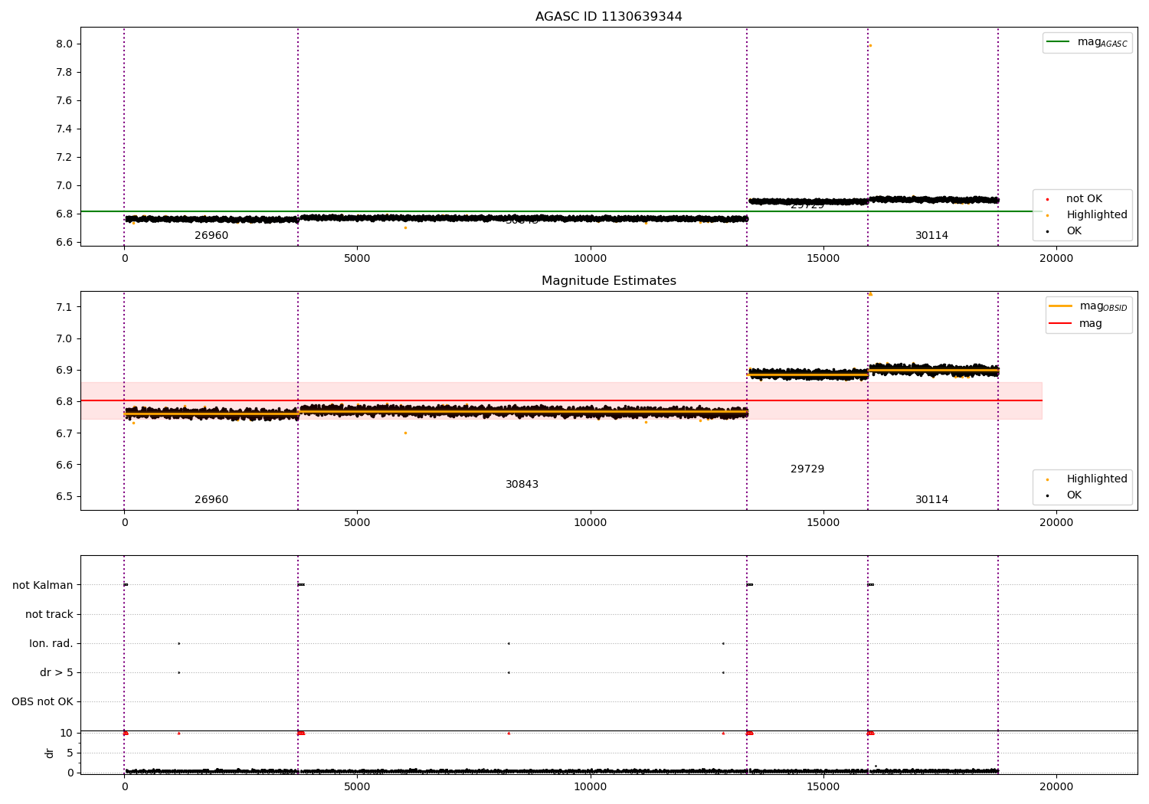Click the 5000 x-tick under the top plot
This screenshot has height=804, width=1149.
coord(357,259)
